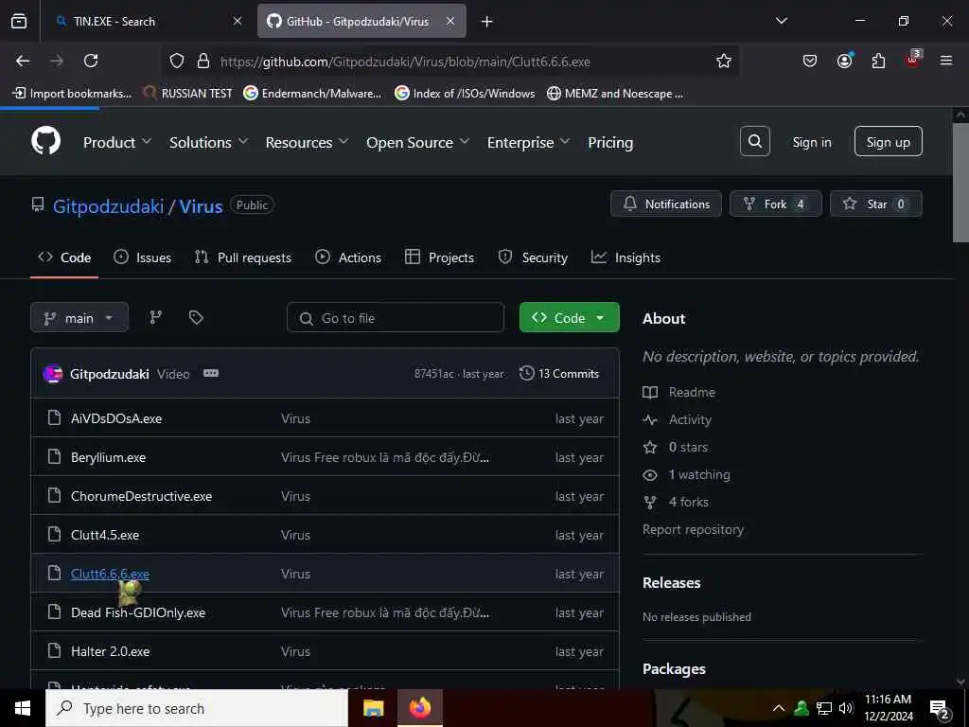Click the site padlock icon
Image resolution: width=969 pixels, height=727 pixels.
click(x=203, y=61)
